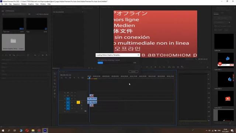This screenshot has width=236, height=133.
Task: Click the timeline timecode 00:00:03:11
Action: click(66, 75)
